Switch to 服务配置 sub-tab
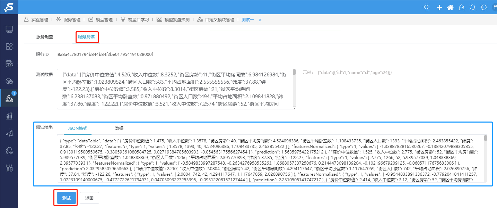 pos(45,36)
